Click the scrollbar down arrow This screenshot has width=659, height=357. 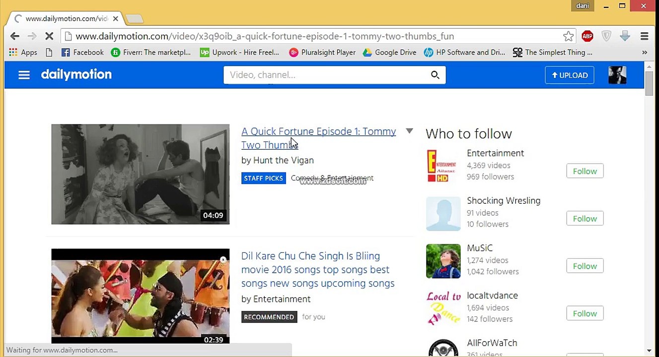tap(649, 351)
